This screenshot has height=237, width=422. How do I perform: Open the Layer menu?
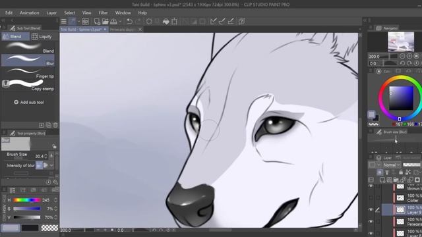(x=51, y=13)
